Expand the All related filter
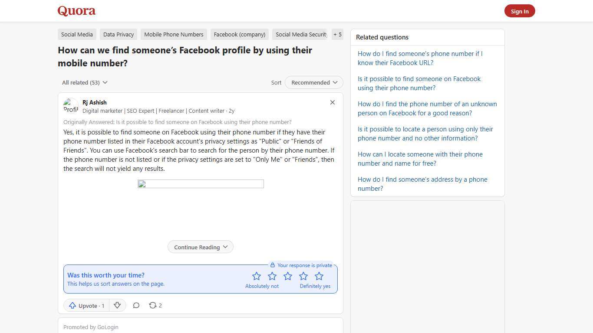The image size is (593, 333). (85, 82)
